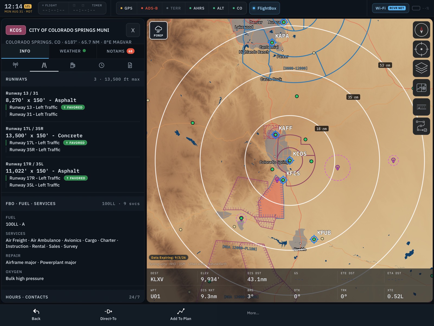This screenshot has height=326, width=434.
Task: Expand the FBO · FUEL · SERVICES header
Action: [73, 204]
